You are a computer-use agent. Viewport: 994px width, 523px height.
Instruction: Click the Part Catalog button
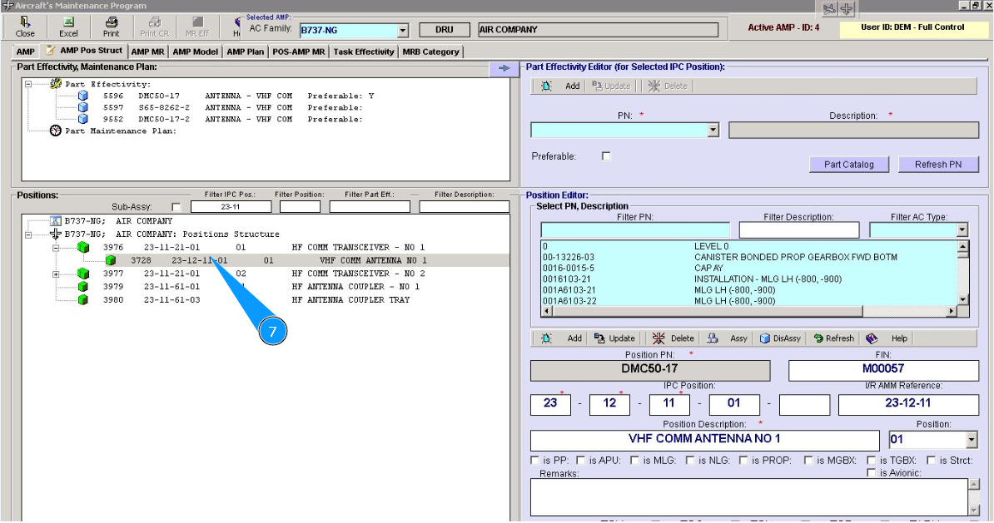point(848,165)
